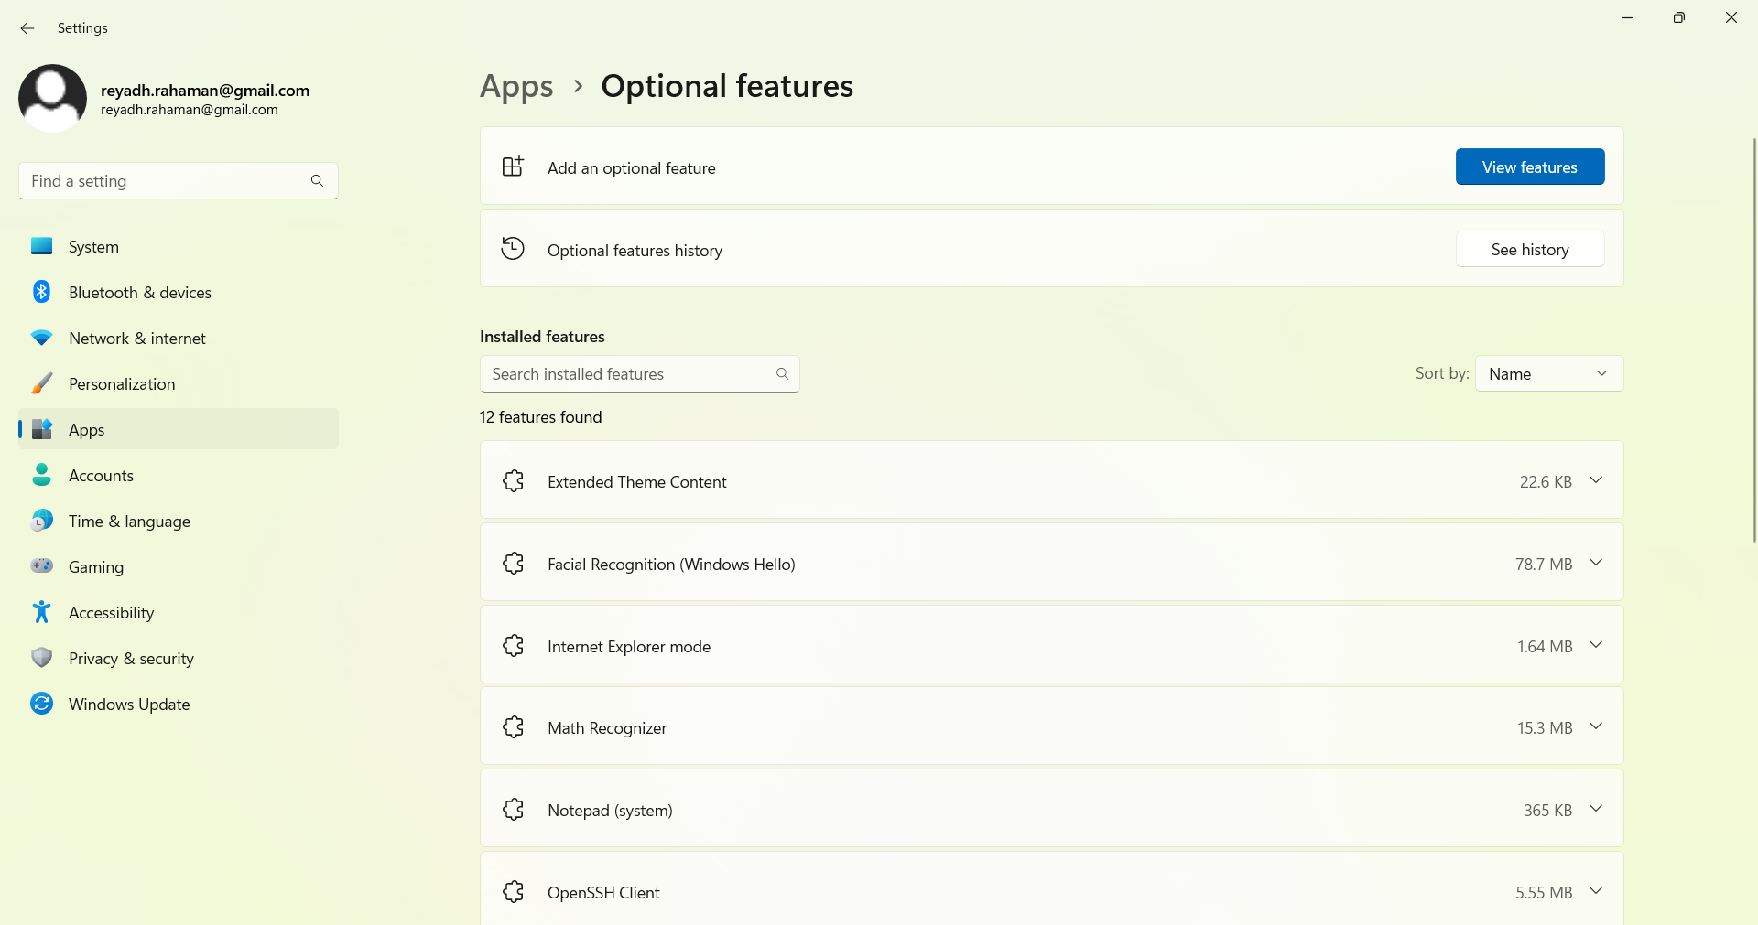Click the Windows Update sync icon
The height and width of the screenshot is (925, 1758).
(41, 704)
